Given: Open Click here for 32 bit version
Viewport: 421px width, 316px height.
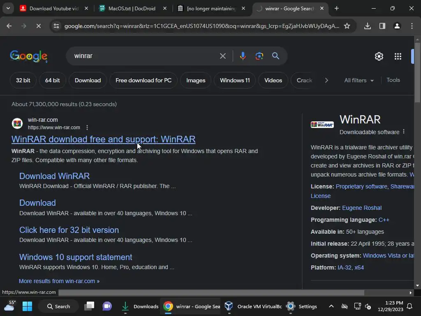Looking at the screenshot, I should pos(69,230).
